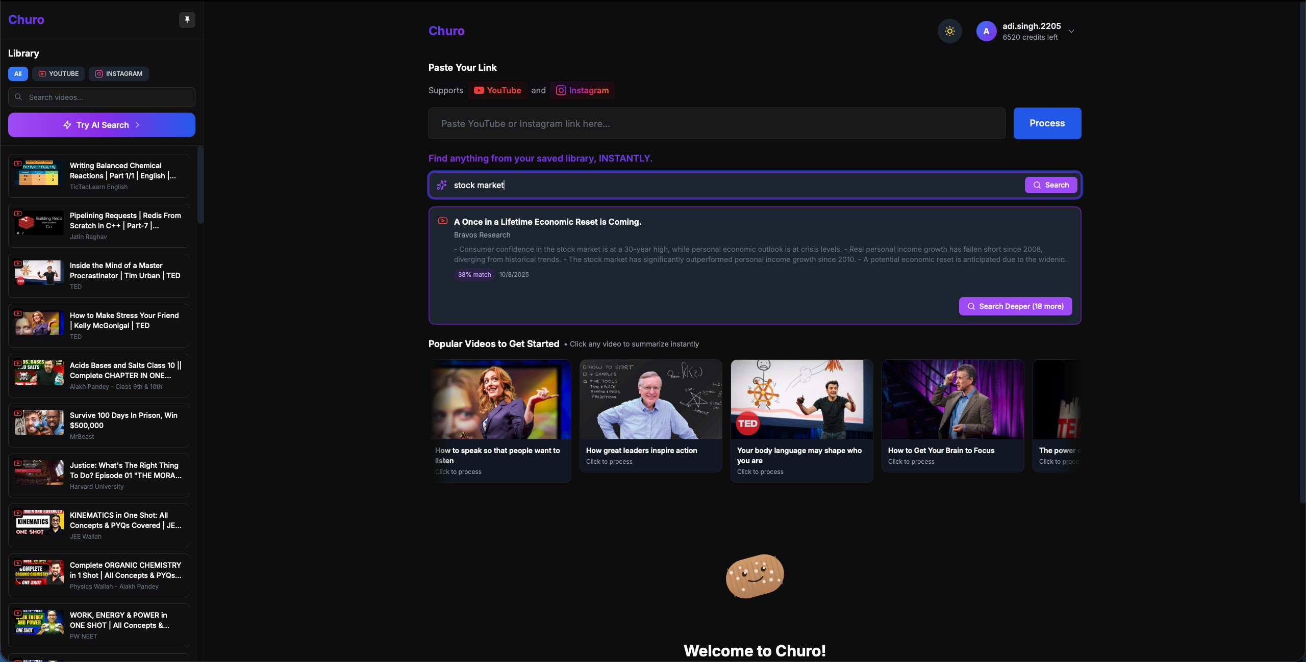The image size is (1306, 662).
Task: Click the sparkle AI icon in search bar
Action: click(442, 185)
